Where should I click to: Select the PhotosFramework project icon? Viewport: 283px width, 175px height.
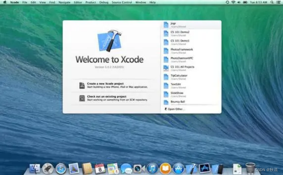tap(166, 51)
